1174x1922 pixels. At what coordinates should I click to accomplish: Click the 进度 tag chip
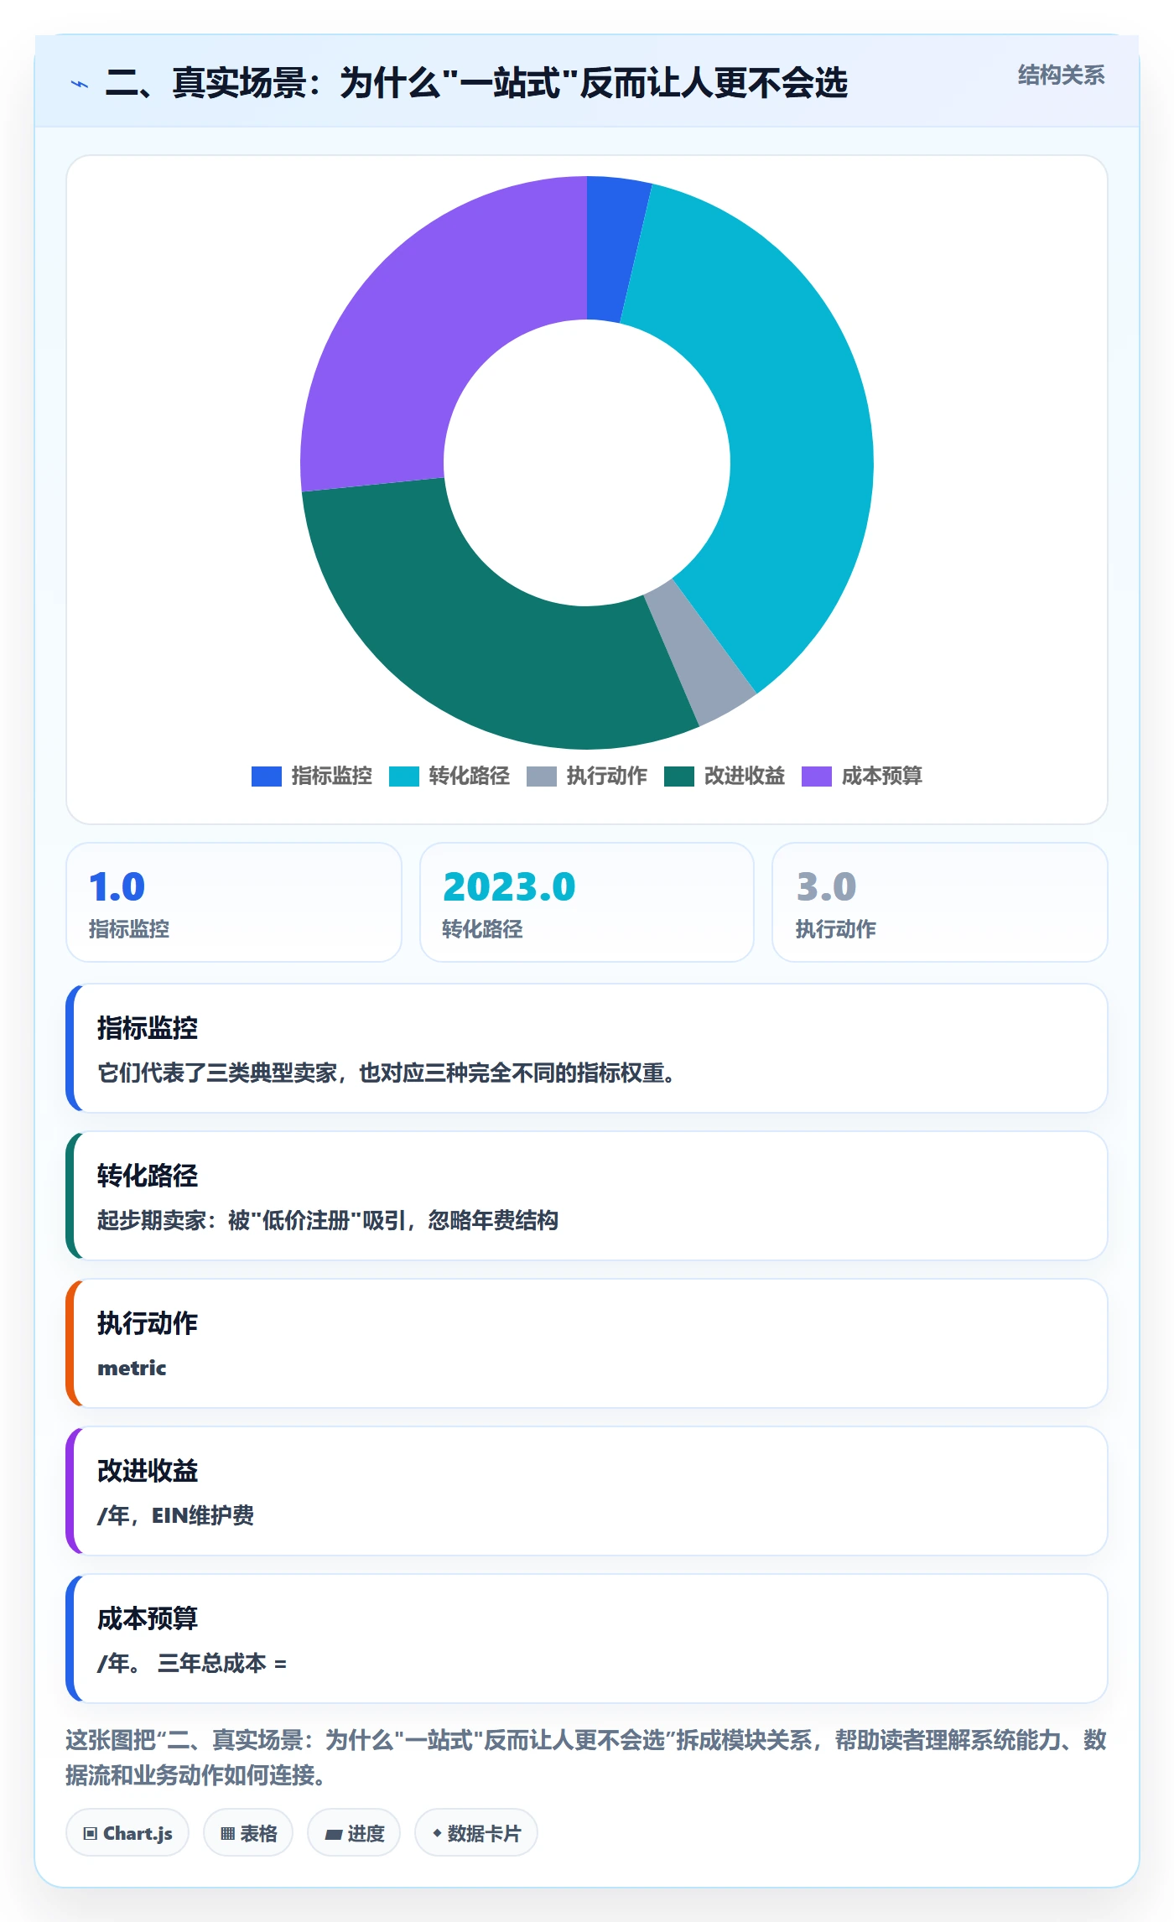[x=354, y=1833]
